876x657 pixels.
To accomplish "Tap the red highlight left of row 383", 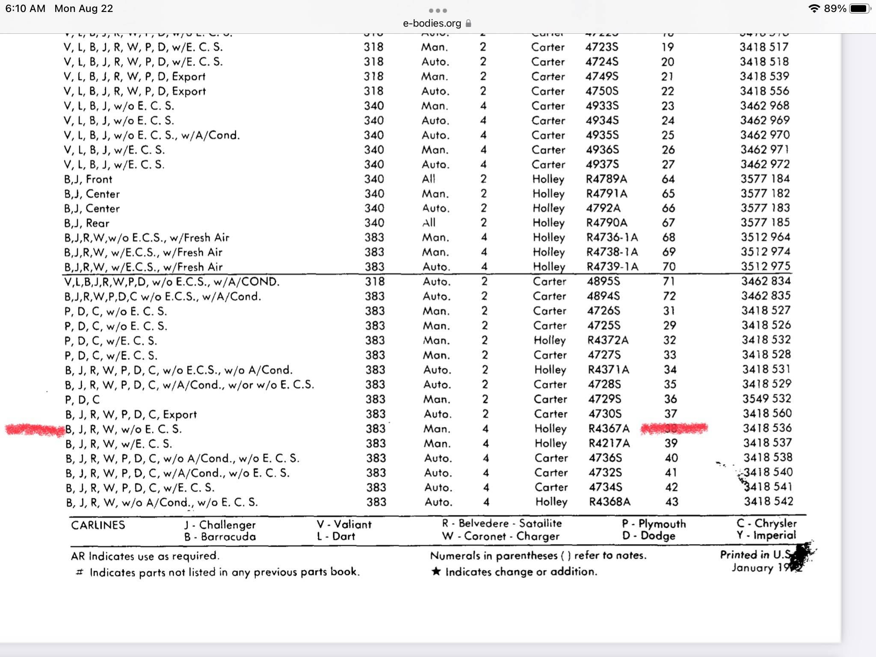I will tap(35, 429).
